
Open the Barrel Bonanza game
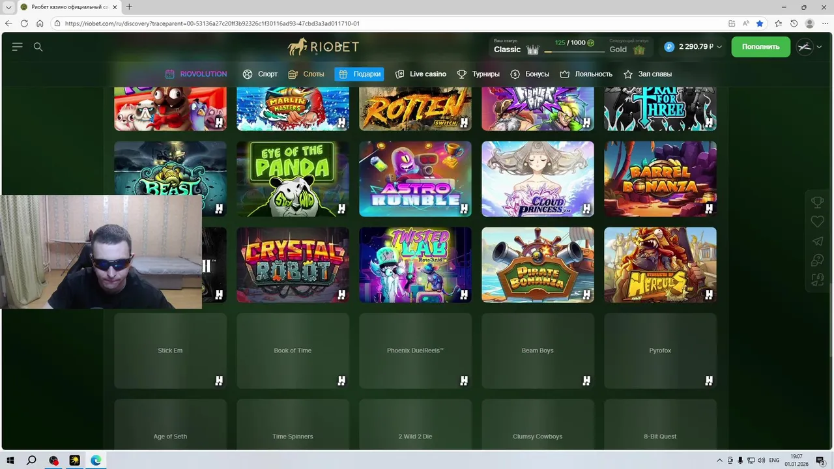point(660,178)
